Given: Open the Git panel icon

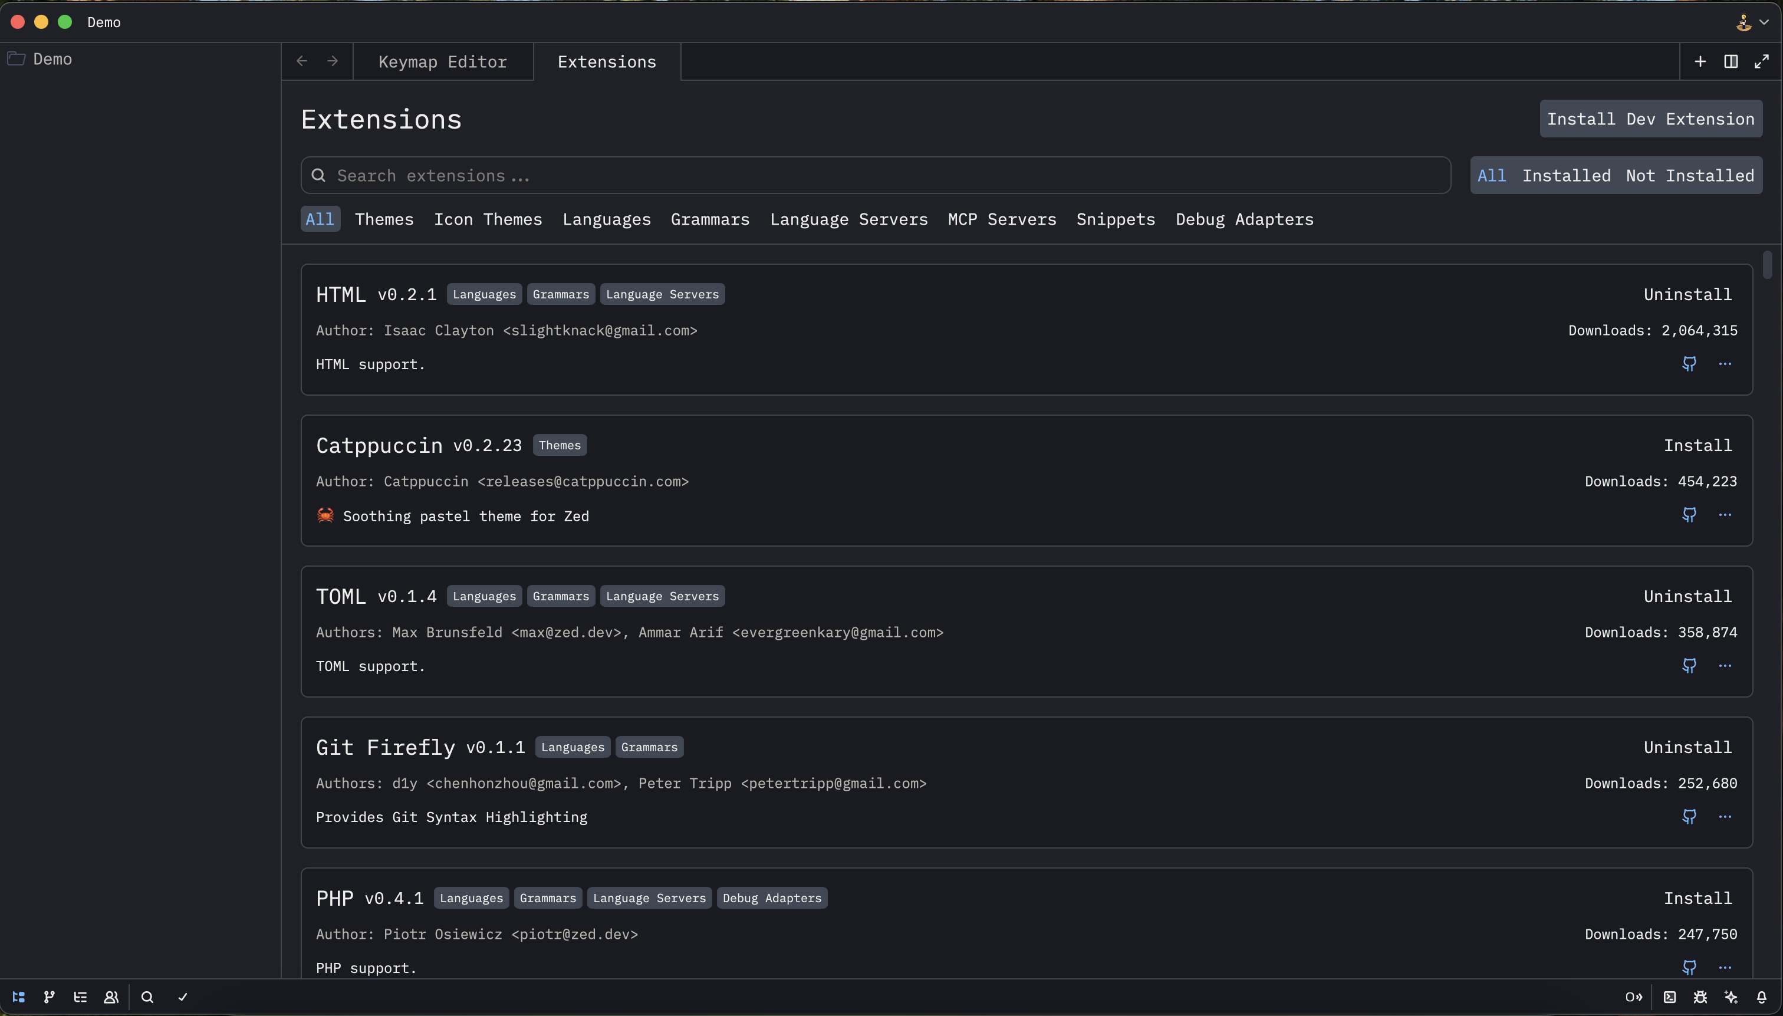Looking at the screenshot, I should coord(49,997).
